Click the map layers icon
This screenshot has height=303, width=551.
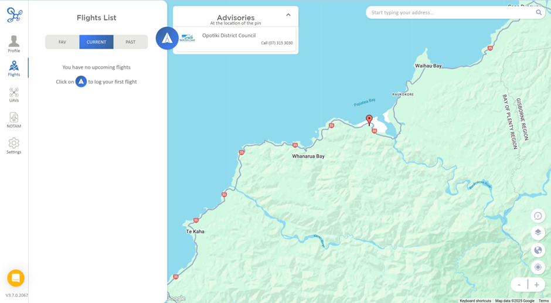(538, 233)
